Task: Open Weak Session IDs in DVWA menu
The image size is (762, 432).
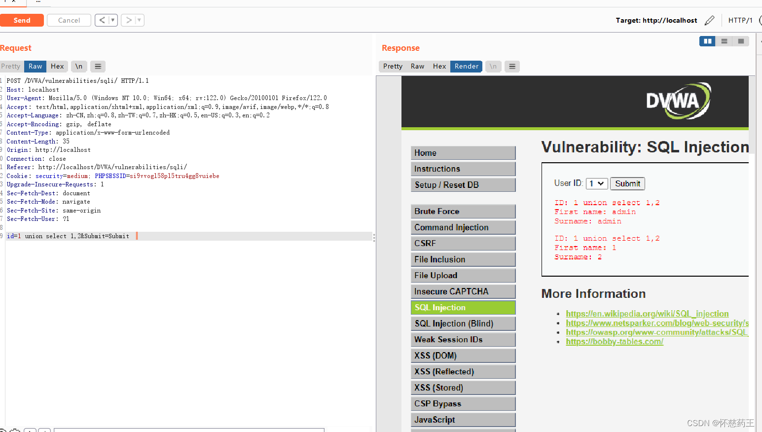Action: (463, 339)
